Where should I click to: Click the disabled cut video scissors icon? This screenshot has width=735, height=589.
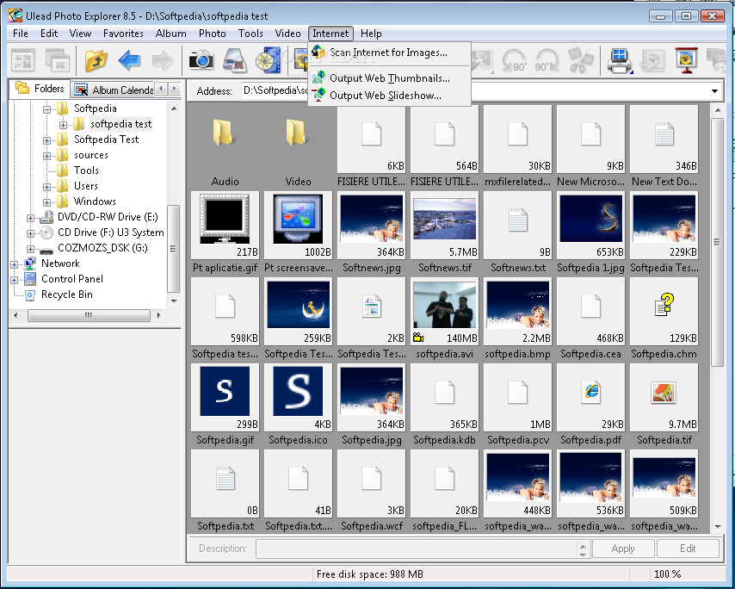[581, 60]
